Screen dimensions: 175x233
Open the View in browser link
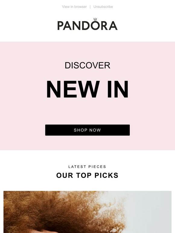click(x=74, y=7)
